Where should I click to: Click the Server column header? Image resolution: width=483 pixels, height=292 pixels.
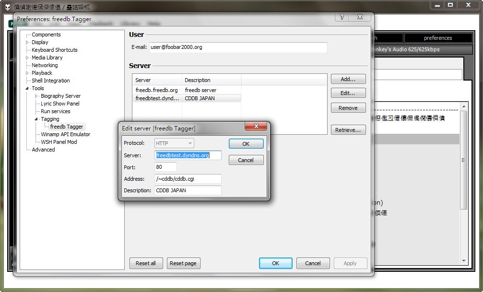(158, 80)
